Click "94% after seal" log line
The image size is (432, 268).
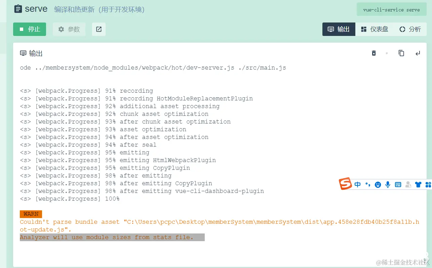click(x=88, y=145)
